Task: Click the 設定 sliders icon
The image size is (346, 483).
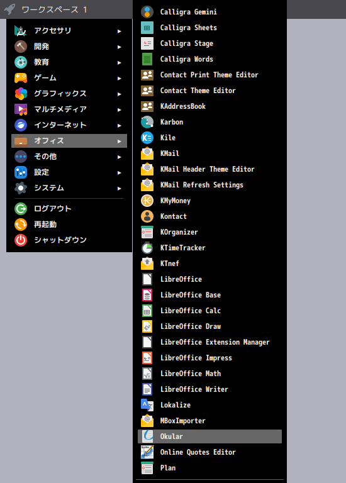Action: pos(21,172)
